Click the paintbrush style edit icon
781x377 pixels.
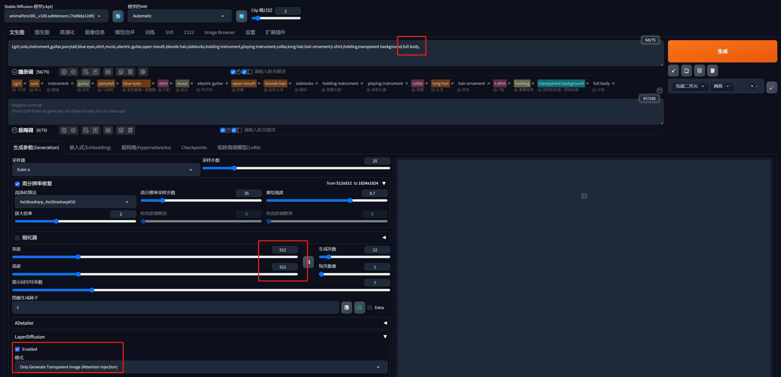[x=772, y=87]
